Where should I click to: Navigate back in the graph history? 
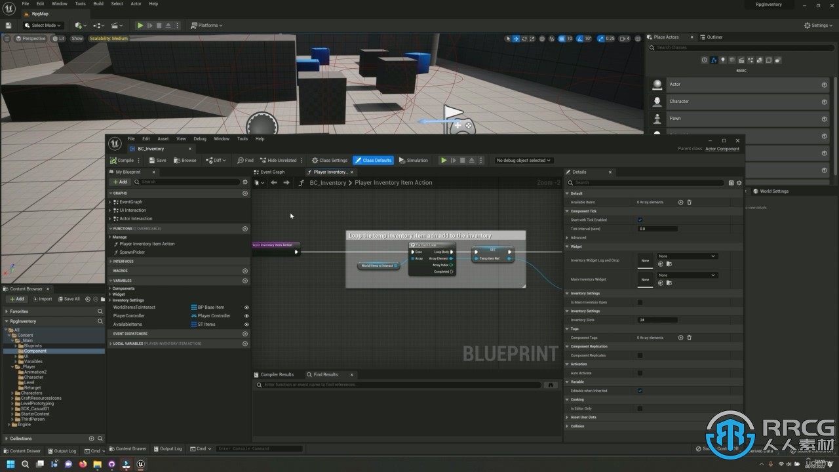pos(274,182)
